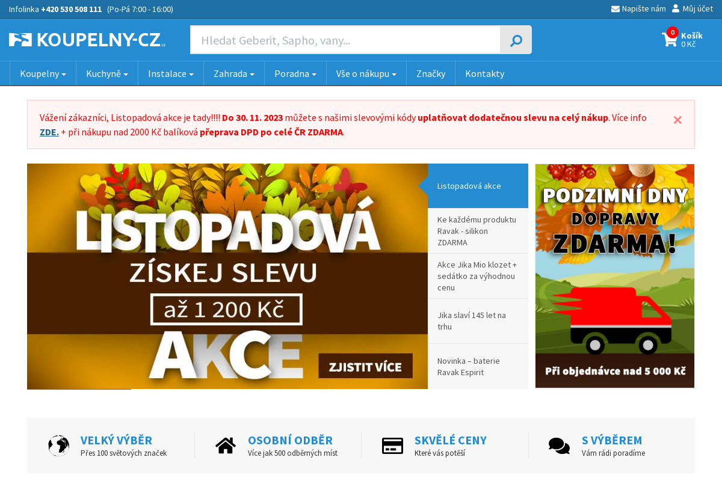
Task: Click inside the Hledat search field
Action: click(x=343, y=40)
